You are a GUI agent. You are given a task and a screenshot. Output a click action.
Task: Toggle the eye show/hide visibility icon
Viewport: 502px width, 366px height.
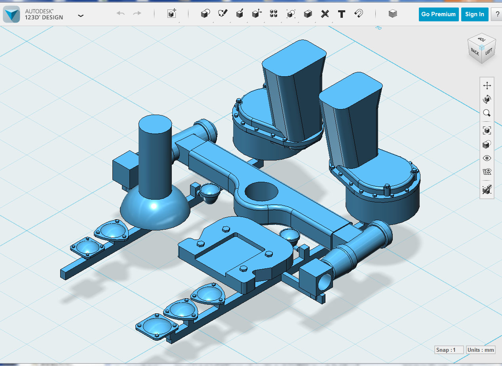(487, 158)
